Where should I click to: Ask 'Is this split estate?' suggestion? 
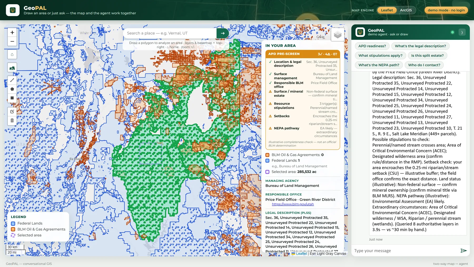tap(427, 56)
